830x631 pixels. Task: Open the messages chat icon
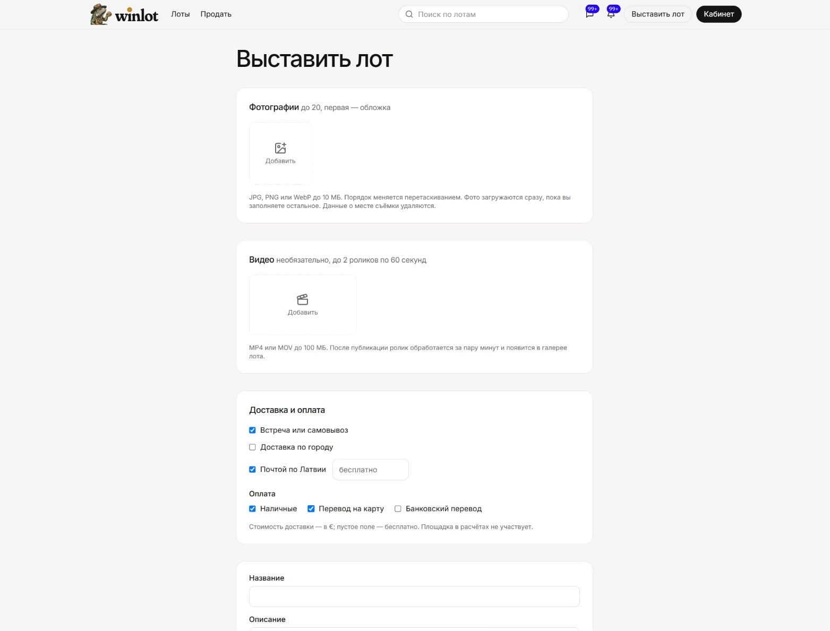coord(589,14)
